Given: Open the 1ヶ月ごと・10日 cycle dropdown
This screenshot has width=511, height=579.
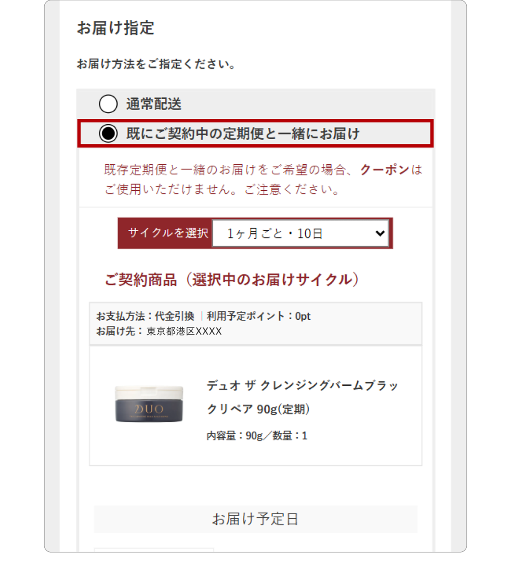Looking at the screenshot, I should [300, 233].
